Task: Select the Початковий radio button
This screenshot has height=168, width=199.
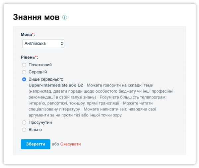Action: tap(24, 65)
